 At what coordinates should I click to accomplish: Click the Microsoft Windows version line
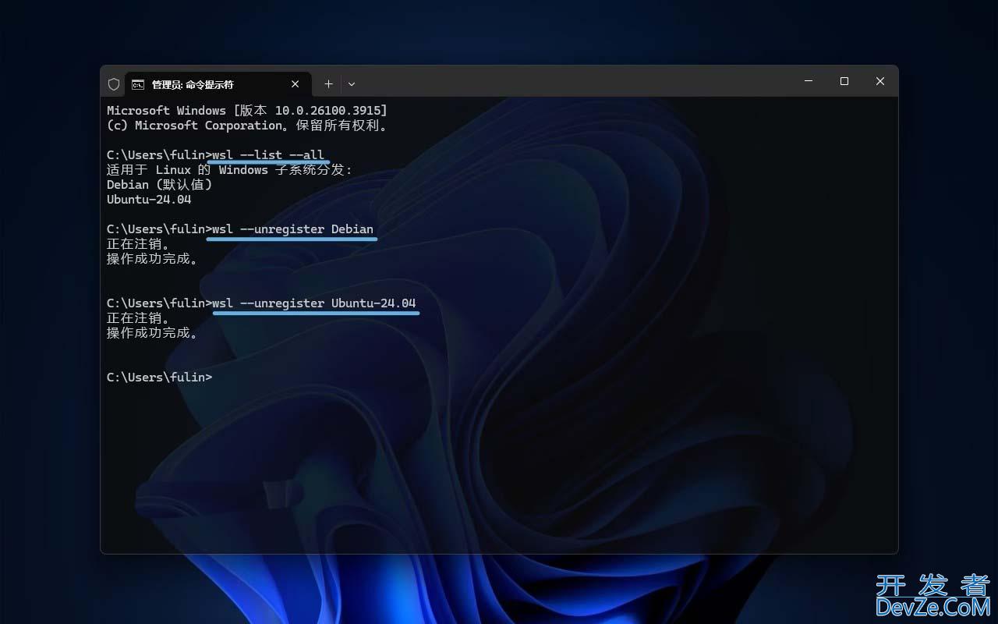[247, 111]
